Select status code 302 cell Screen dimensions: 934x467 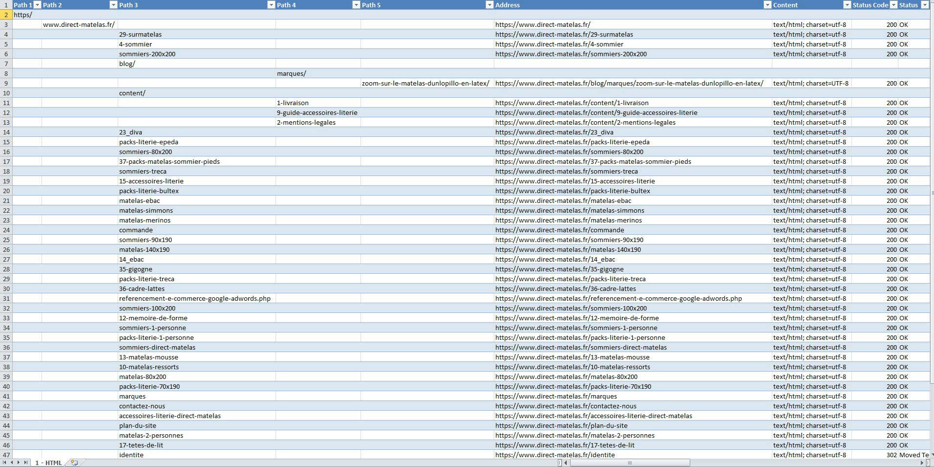(x=875, y=455)
